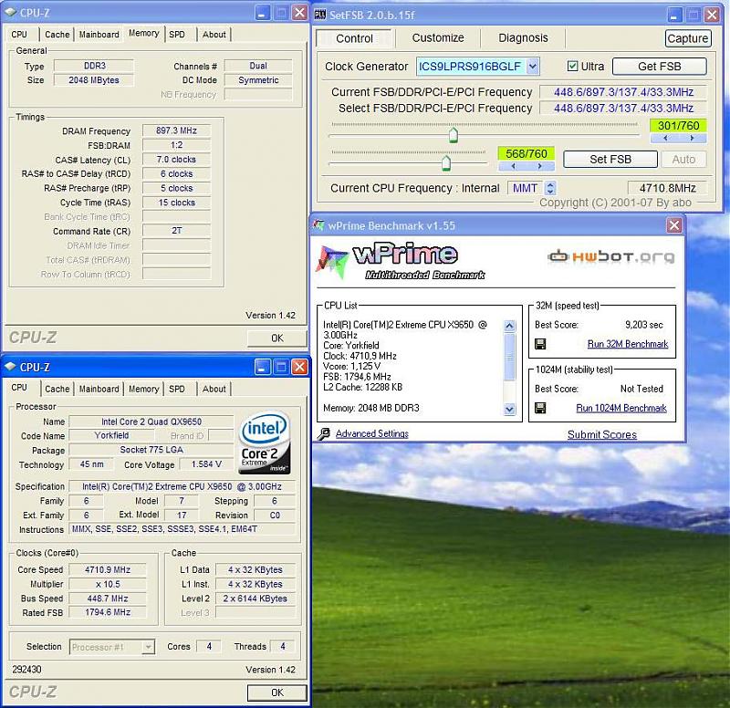This screenshot has height=708, width=730.
Task: Click the 4710.8MHz CPU frequency field
Action: click(x=667, y=188)
